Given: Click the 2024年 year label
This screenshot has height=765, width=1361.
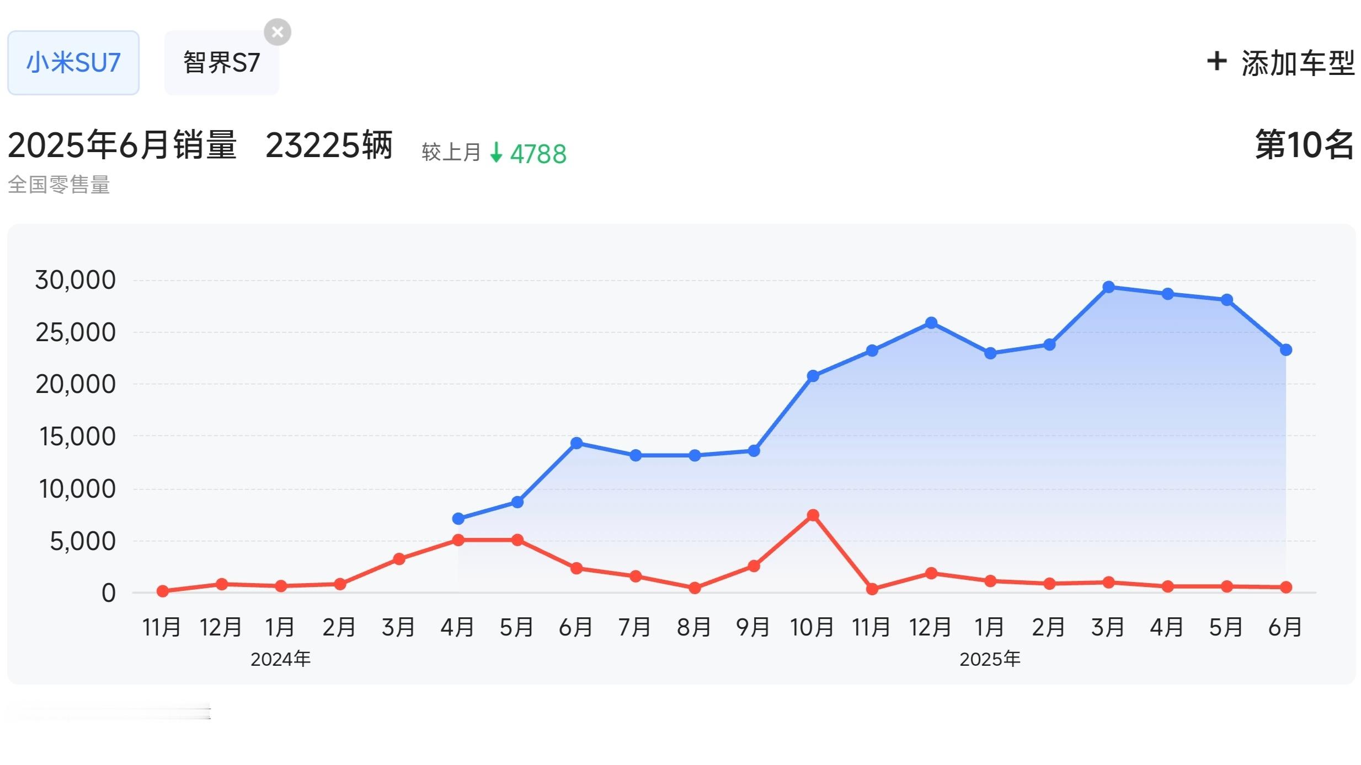Looking at the screenshot, I should pos(280,659).
